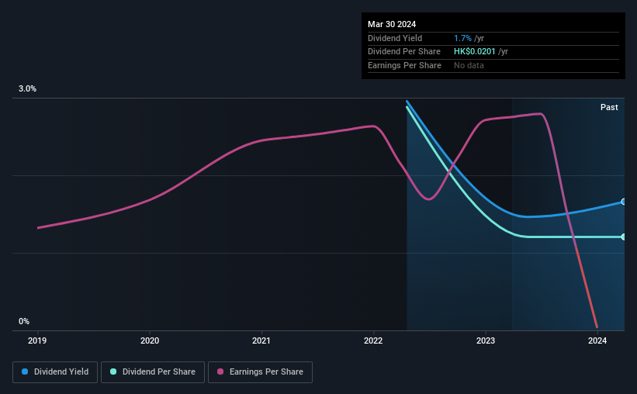Toggle the Earnings Per Share legend button
The image size is (637, 394).
click(260, 372)
